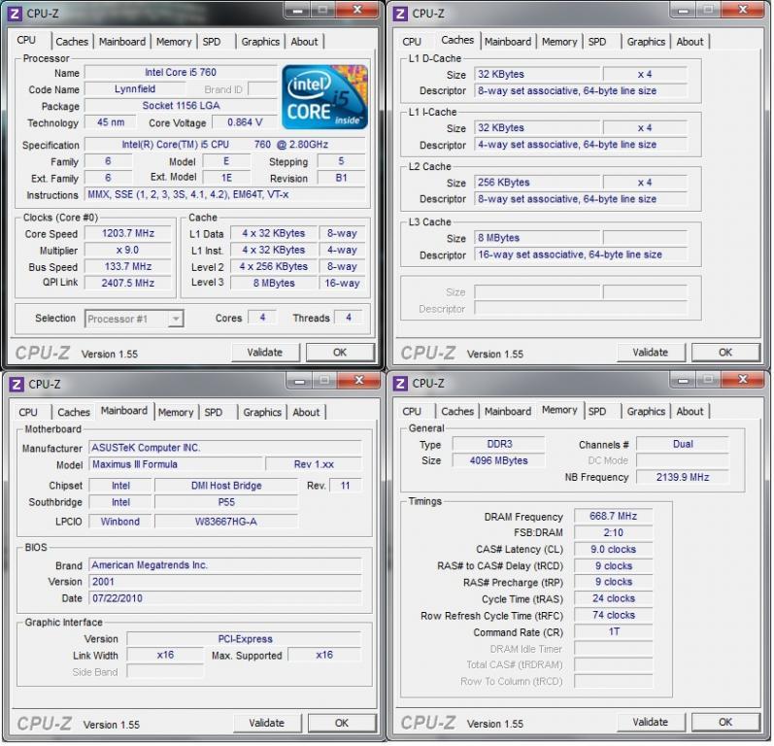Click the Intel Core i5 inside logo
Screen dimensions: 774x746
[324, 97]
